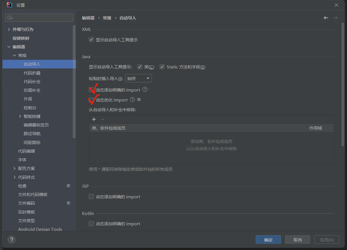Expand the 外观与行为 tree node
The width and height of the screenshot is (347, 250).
9,29
